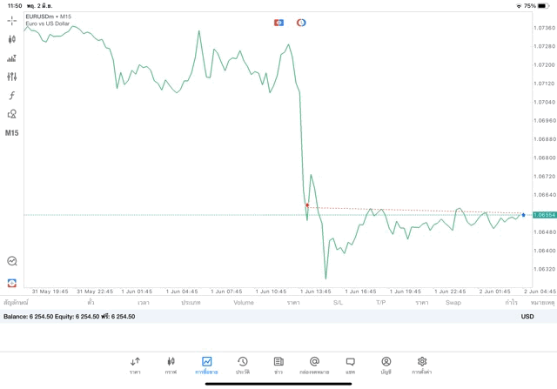Open the drawing objects shapes icon
The image size is (557, 389).
[12, 114]
